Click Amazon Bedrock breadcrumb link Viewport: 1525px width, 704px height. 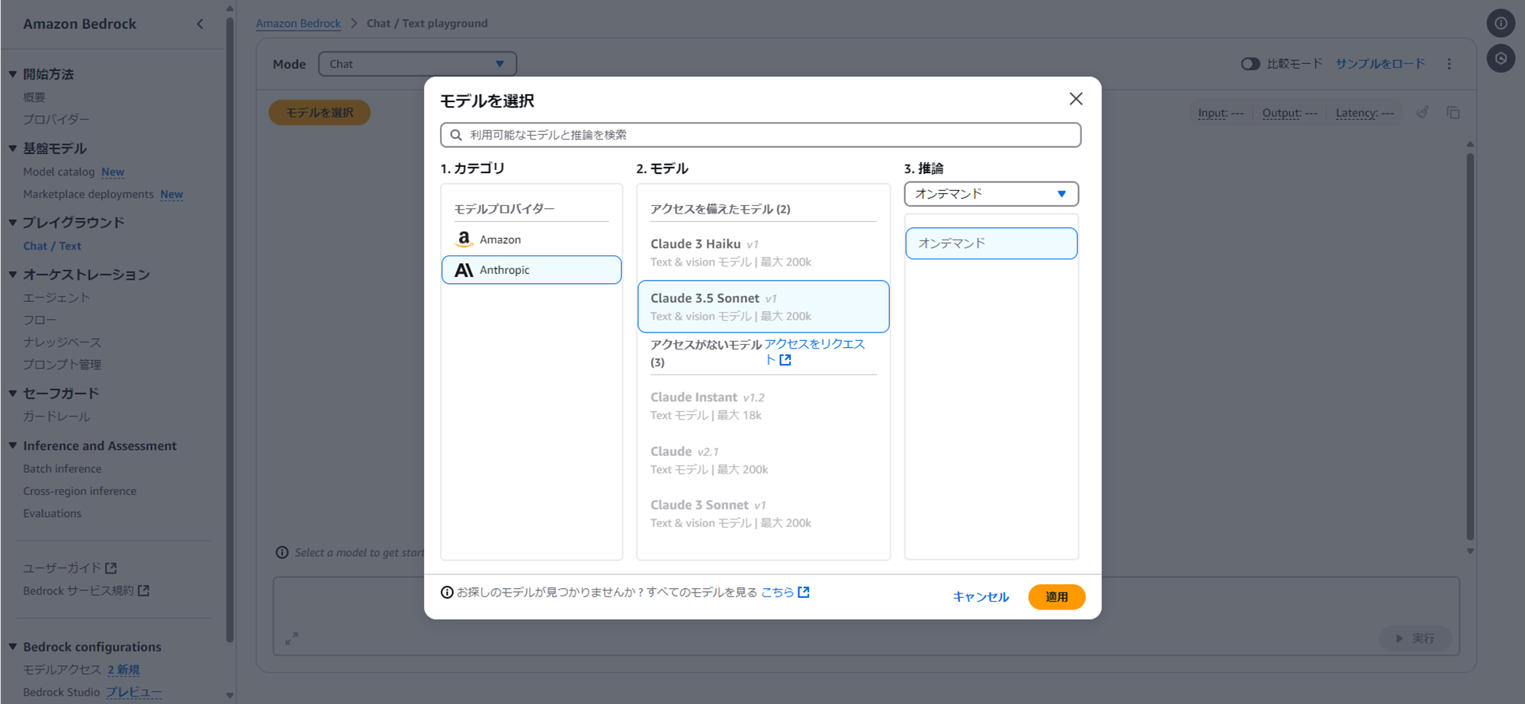tap(298, 23)
